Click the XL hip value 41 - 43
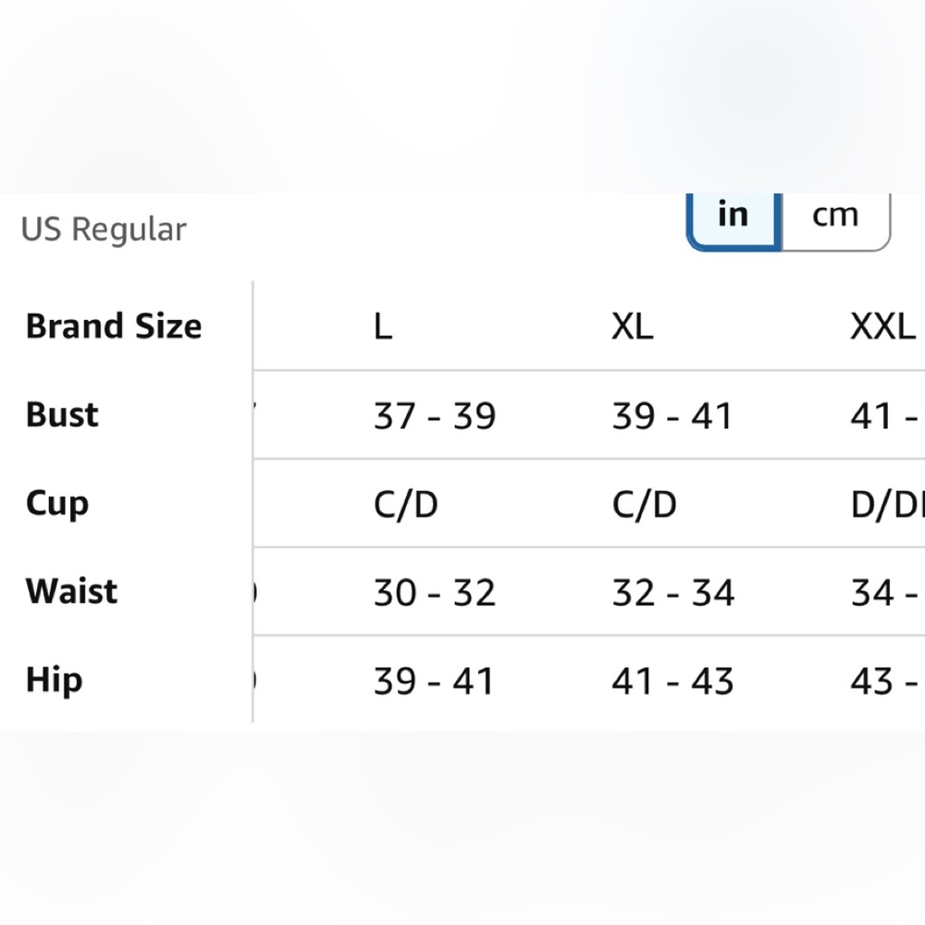 pos(672,682)
